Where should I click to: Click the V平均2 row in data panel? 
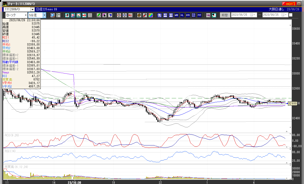tap(21, 86)
